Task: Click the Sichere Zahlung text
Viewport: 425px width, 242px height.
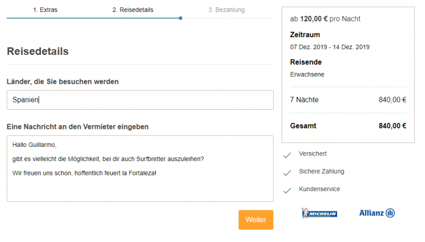Action: (321, 171)
